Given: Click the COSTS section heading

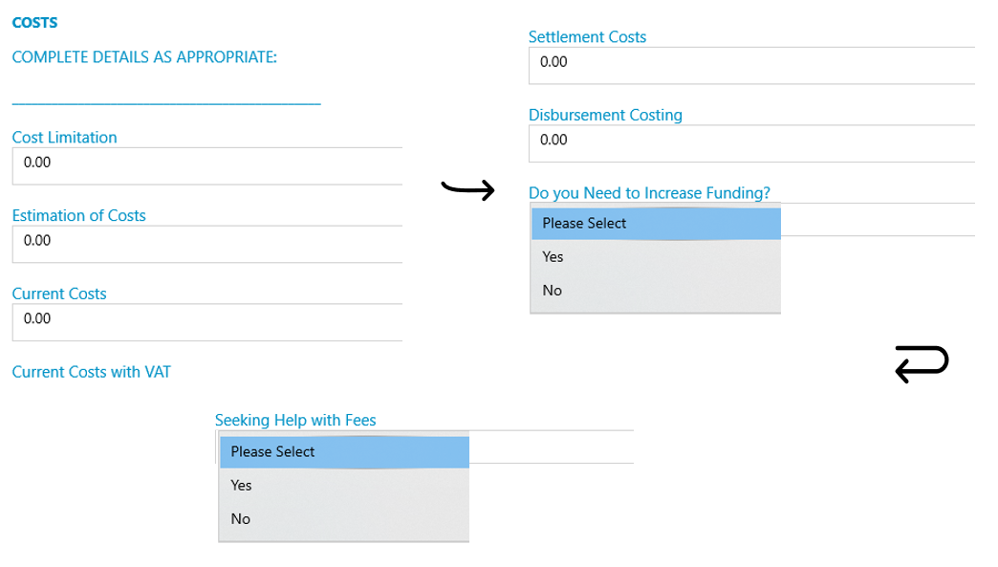Looking at the screenshot, I should click(x=35, y=22).
